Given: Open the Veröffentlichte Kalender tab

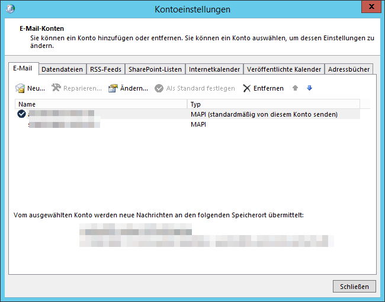Looking at the screenshot, I should pos(284,69).
